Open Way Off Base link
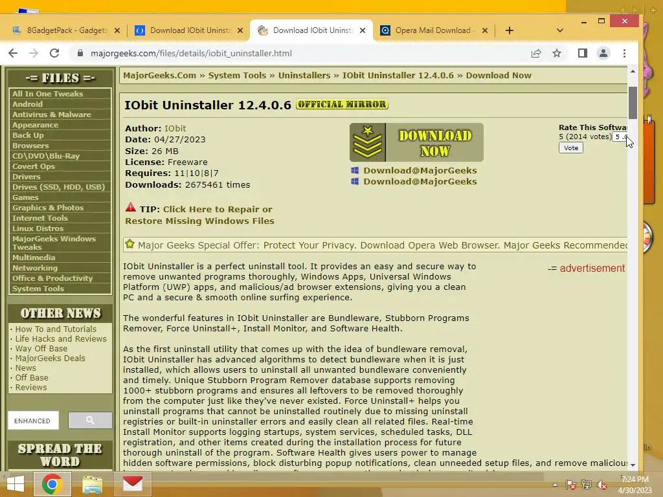Image resolution: width=663 pixels, height=497 pixels. click(41, 349)
